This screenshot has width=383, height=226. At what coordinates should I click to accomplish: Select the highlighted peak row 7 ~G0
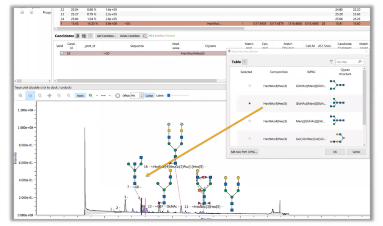tap(214, 24)
